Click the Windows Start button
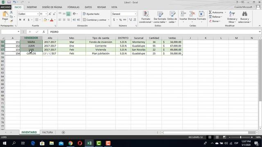Viewport: 262px width, 147px height. tap(5, 143)
